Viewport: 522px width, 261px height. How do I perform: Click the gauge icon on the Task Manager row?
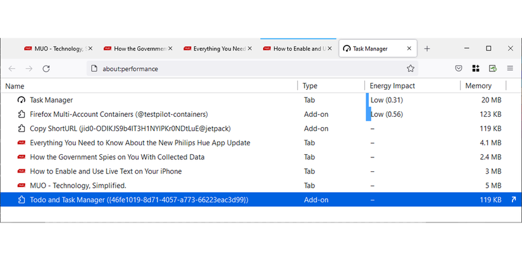tap(22, 100)
